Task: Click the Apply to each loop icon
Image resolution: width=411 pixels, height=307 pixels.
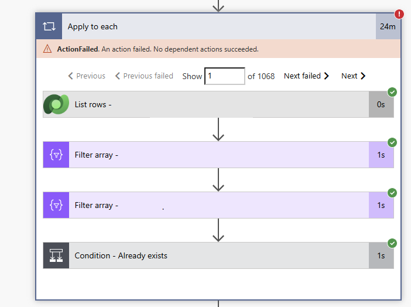Action: pos(49,26)
